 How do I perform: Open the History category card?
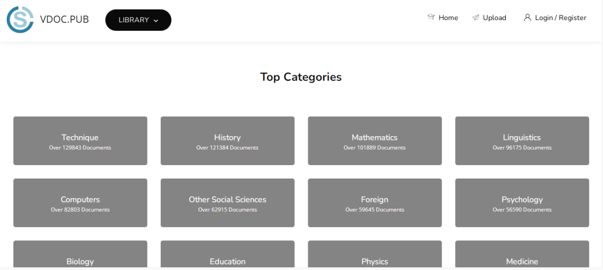[227, 141]
